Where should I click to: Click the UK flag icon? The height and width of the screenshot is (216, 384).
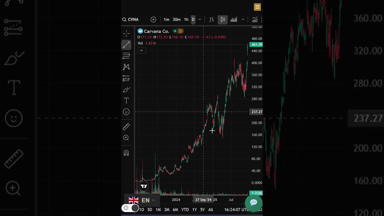[133, 200]
